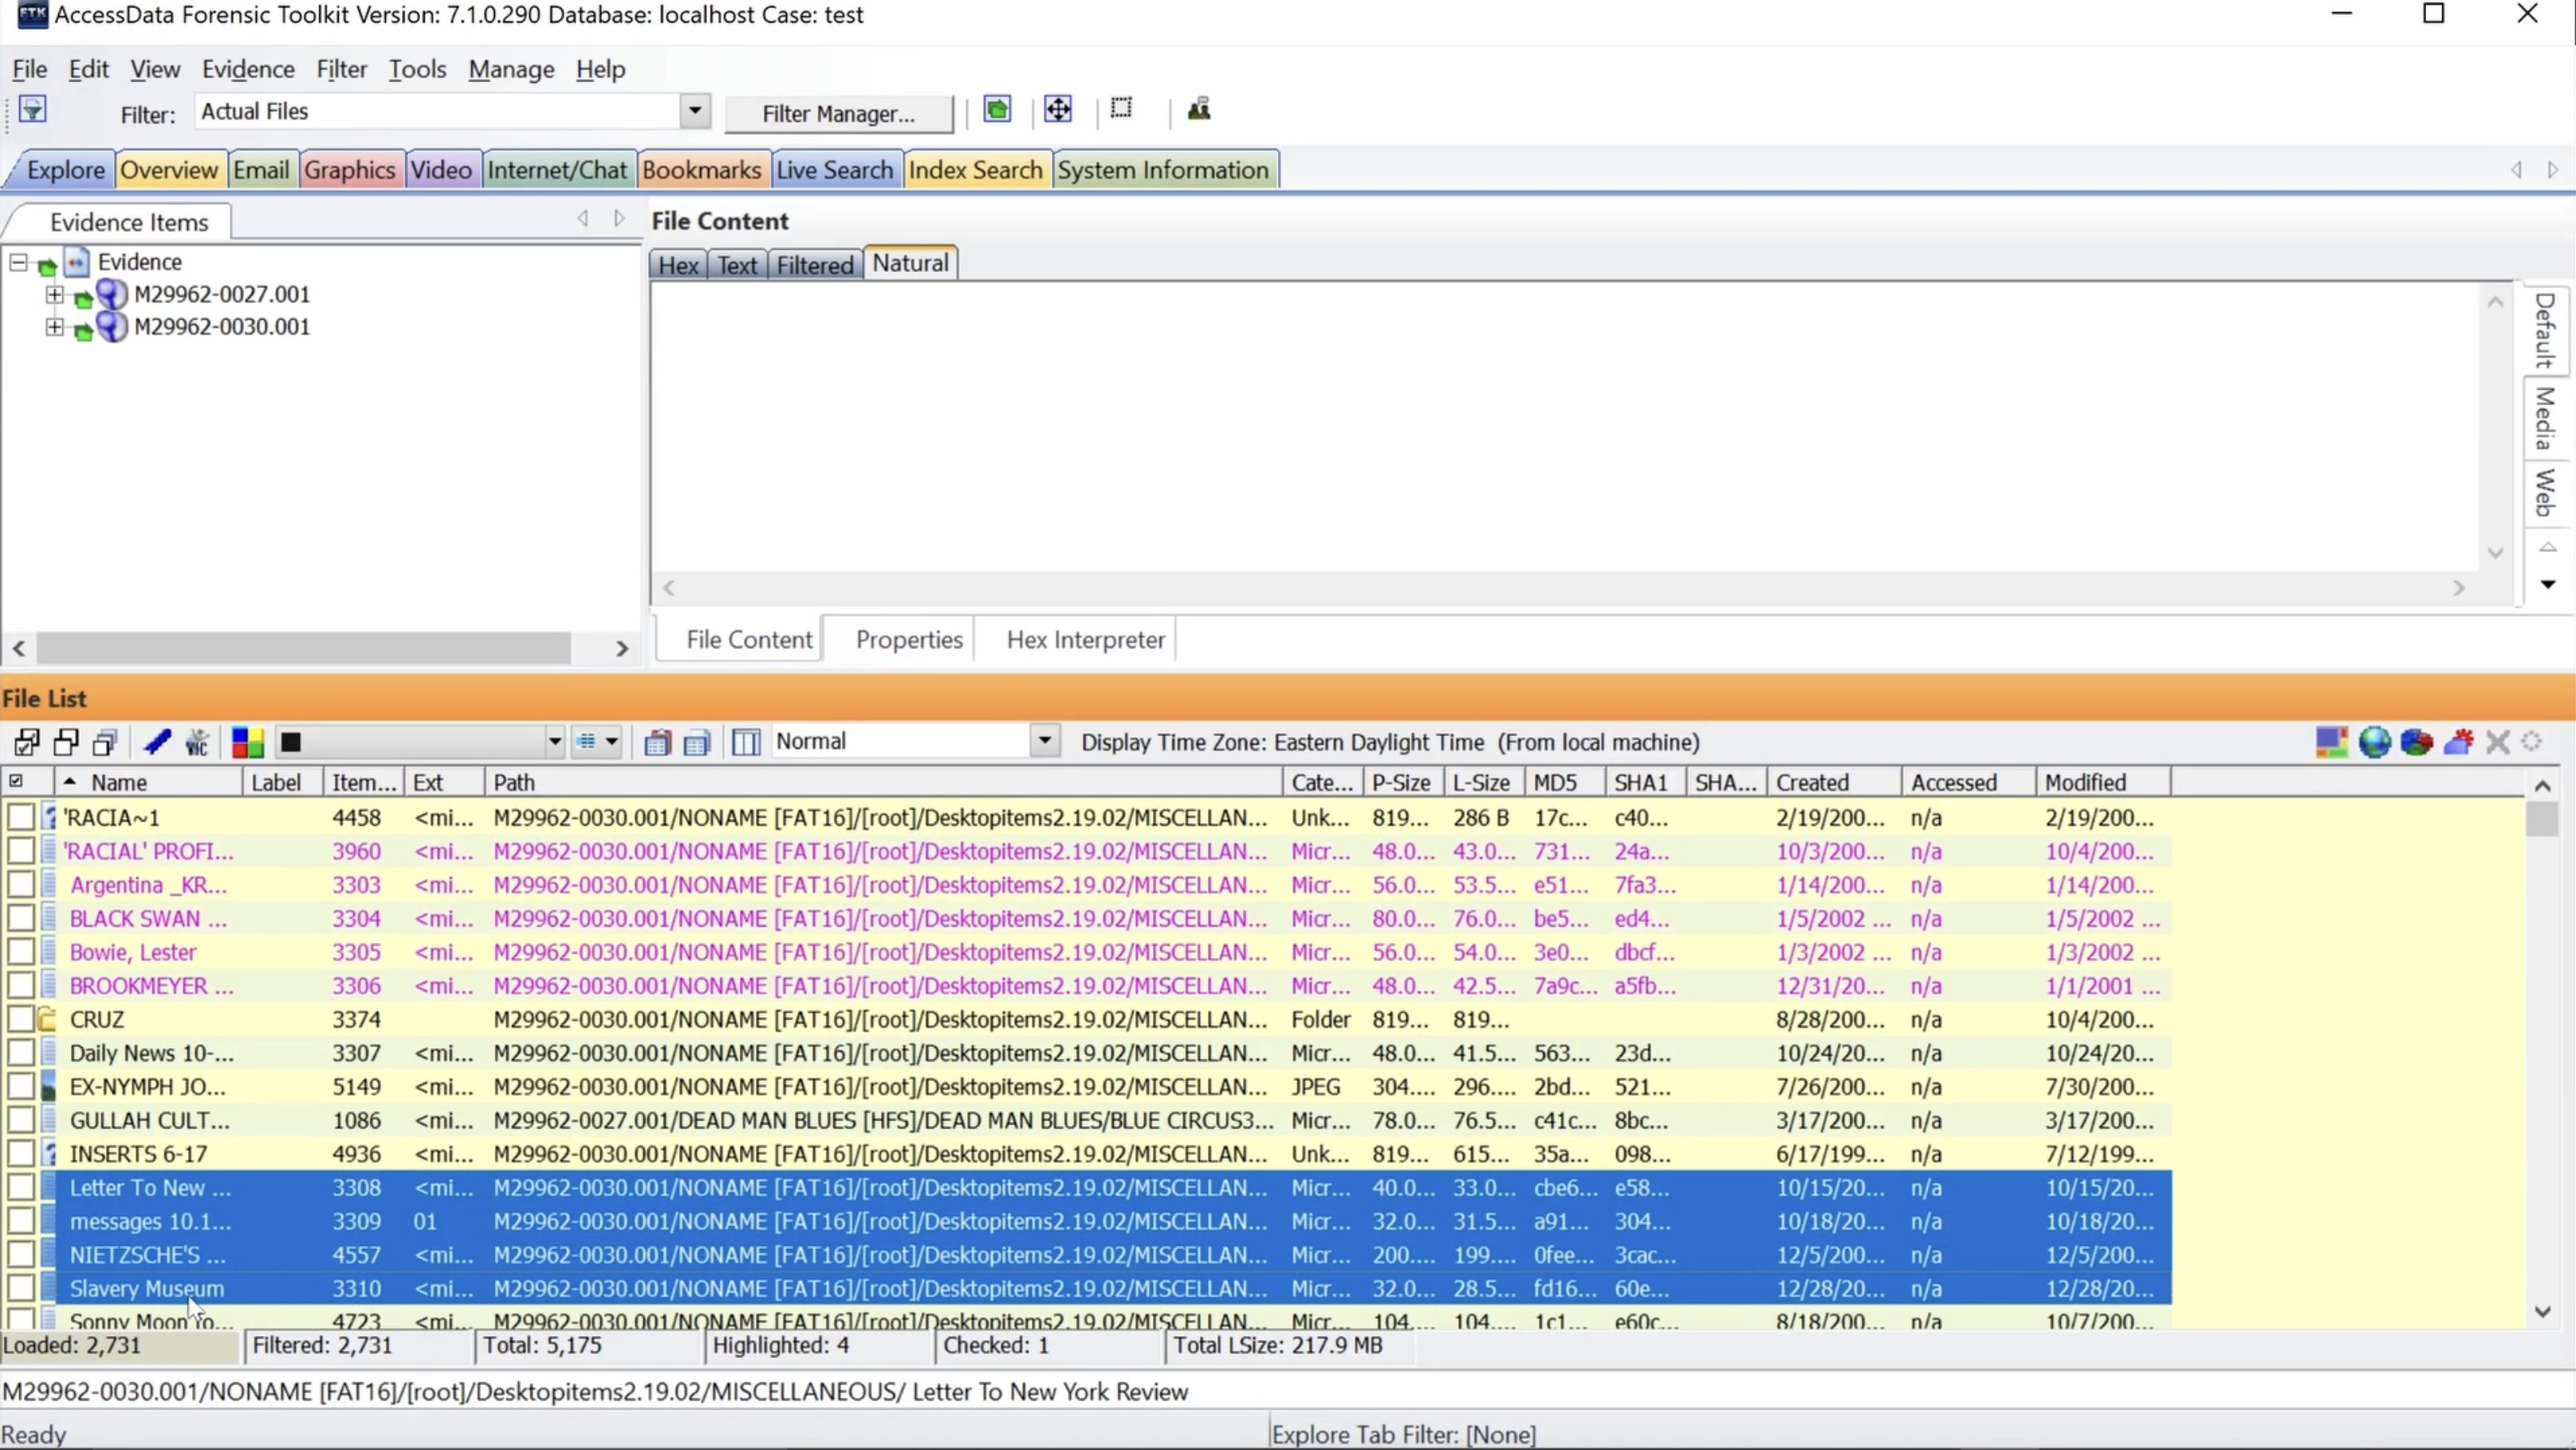Open the Filter dropdown showing 'Actual Files'
This screenshot has height=1450, width=2576.
(x=695, y=110)
